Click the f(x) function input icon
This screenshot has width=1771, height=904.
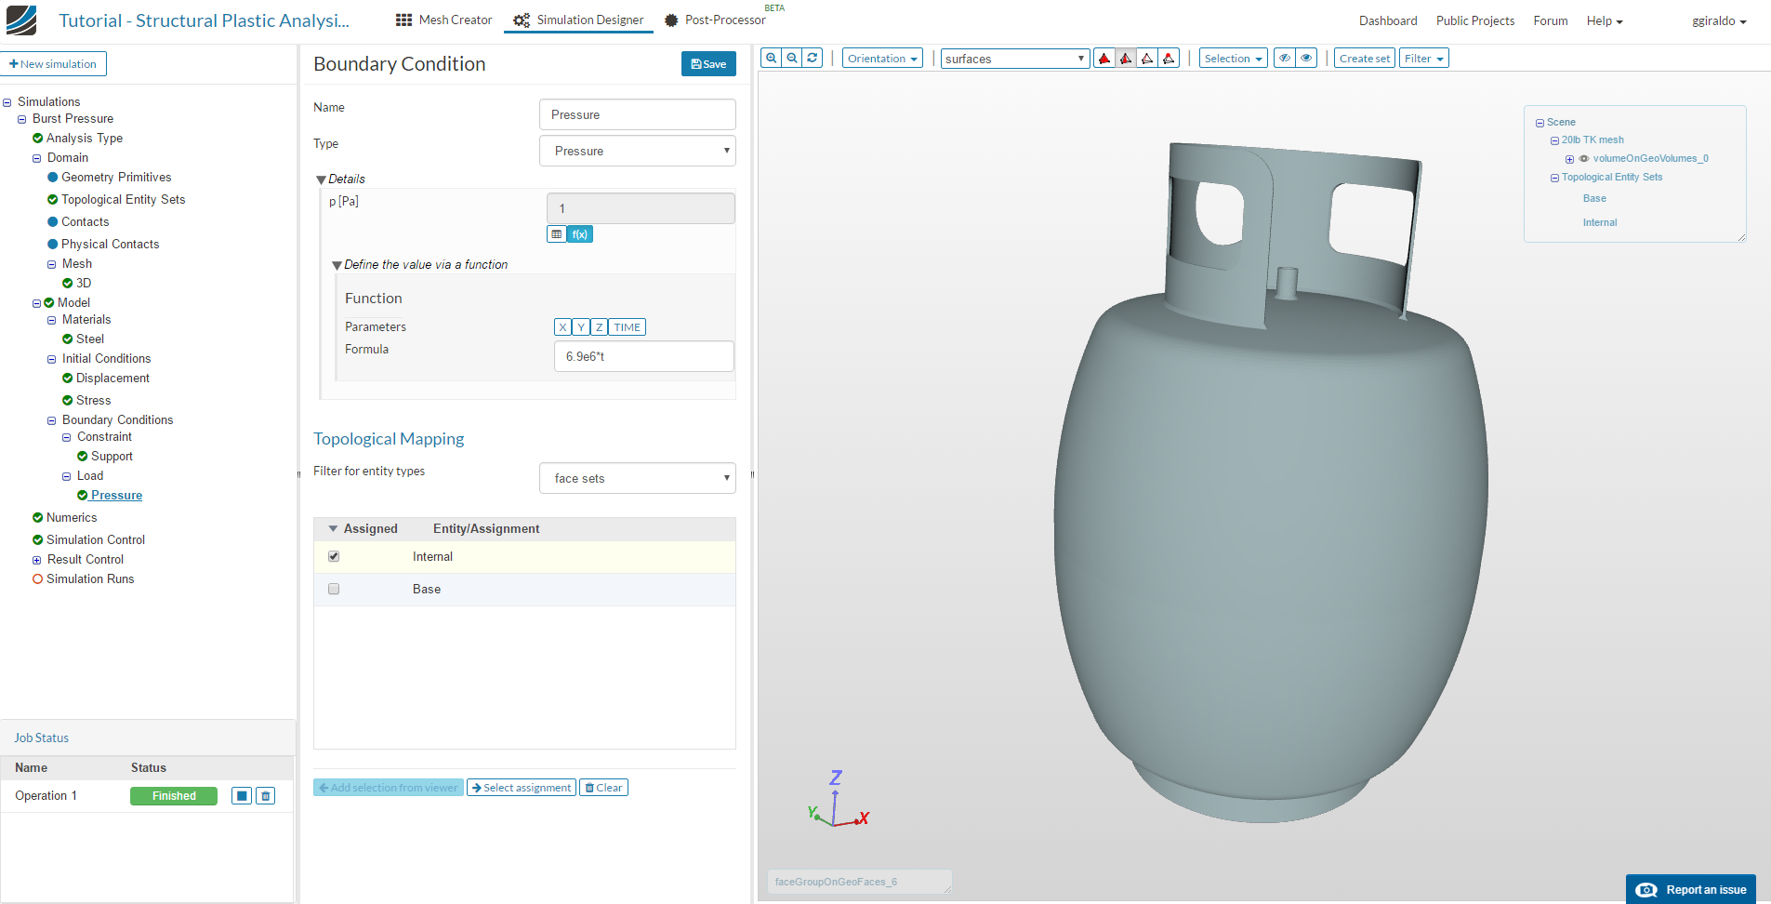coord(580,234)
